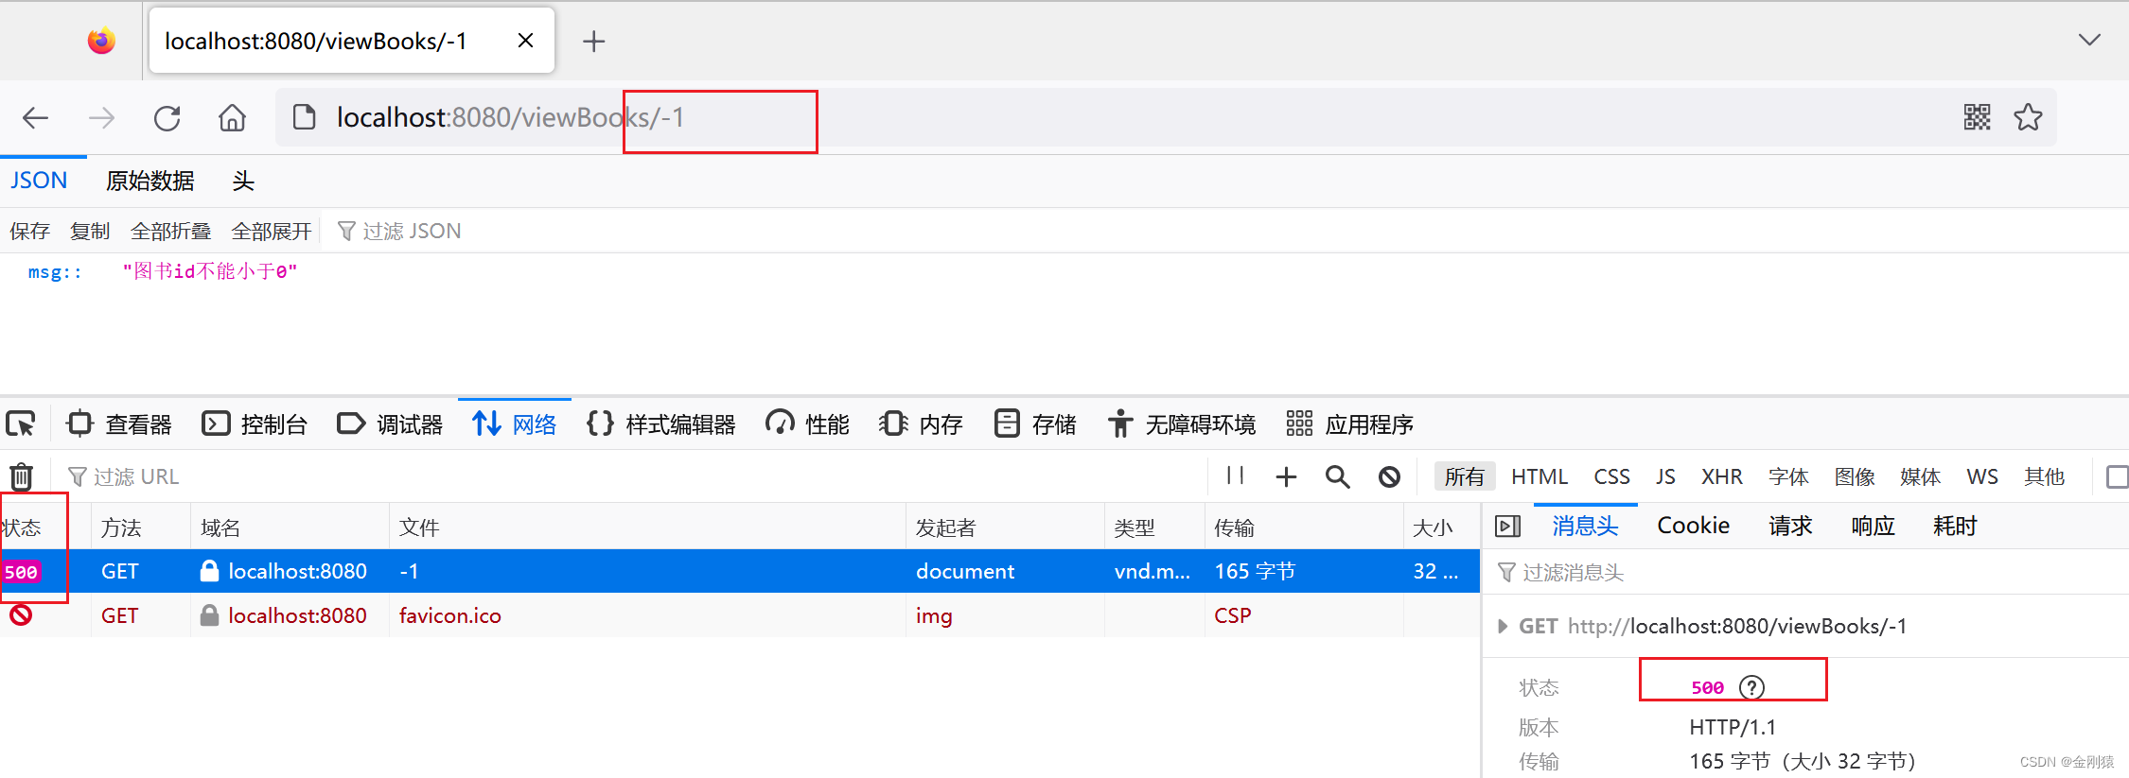The height and width of the screenshot is (778, 2129).
Task: Open the 查看器 panel
Action: 119,424
